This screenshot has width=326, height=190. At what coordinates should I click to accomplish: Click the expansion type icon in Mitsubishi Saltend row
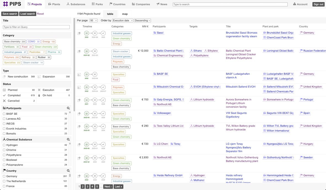79,87
